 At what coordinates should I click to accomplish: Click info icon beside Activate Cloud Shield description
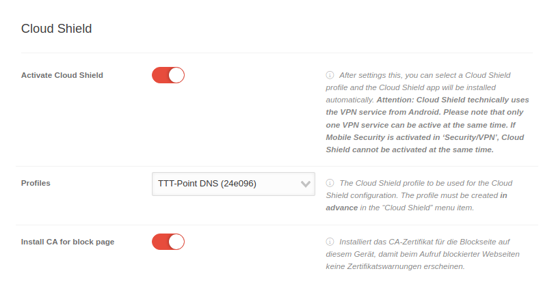pos(330,75)
